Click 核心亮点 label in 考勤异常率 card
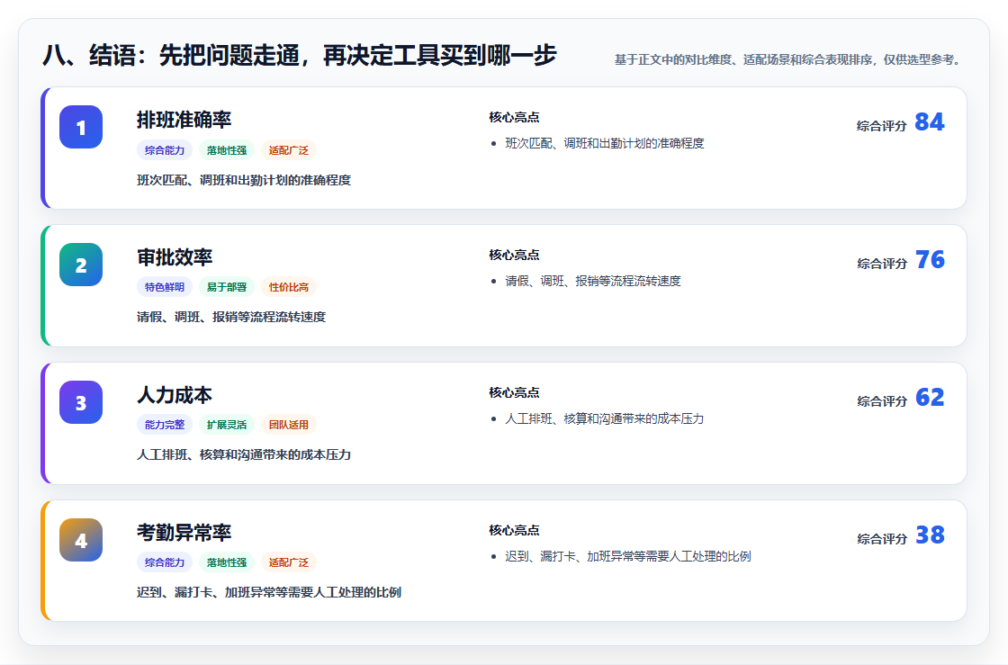Viewport: 1008px width, 665px height. [514, 530]
